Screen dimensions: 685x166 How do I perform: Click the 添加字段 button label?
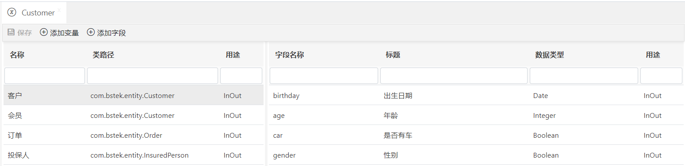111,33
